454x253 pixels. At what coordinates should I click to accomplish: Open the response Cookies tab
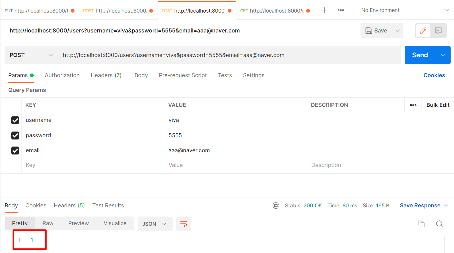[x=36, y=206]
